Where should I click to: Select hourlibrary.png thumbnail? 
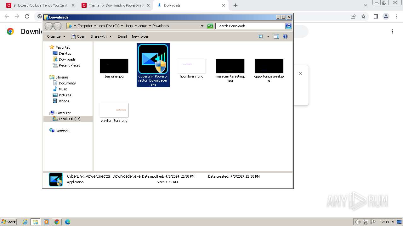click(x=191, y=66)
